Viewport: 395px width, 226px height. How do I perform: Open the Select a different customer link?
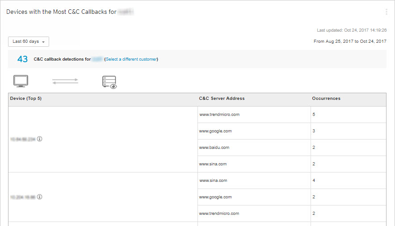131,59
